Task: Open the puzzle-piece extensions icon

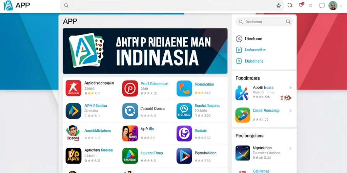Action: [x=279, y=6]
